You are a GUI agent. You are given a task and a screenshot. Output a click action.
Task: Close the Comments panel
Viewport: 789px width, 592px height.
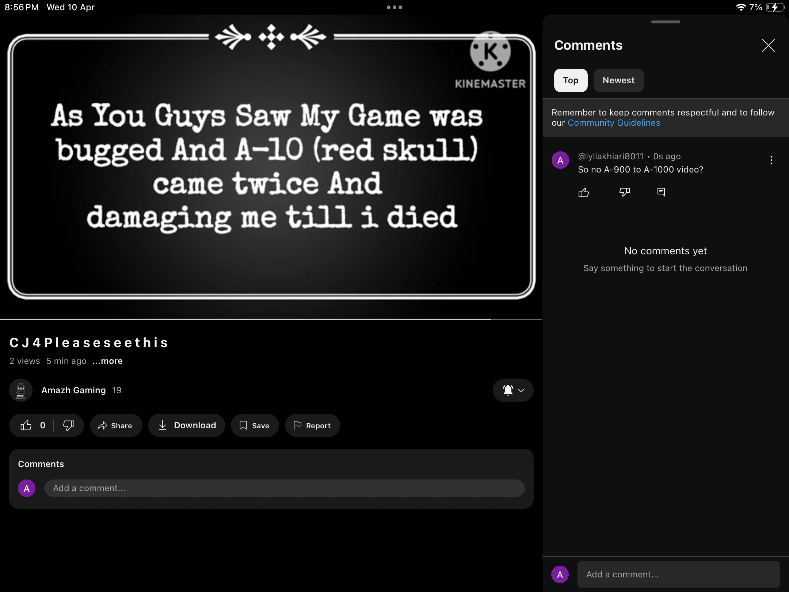pyautogui.click(x=768, y=45)
